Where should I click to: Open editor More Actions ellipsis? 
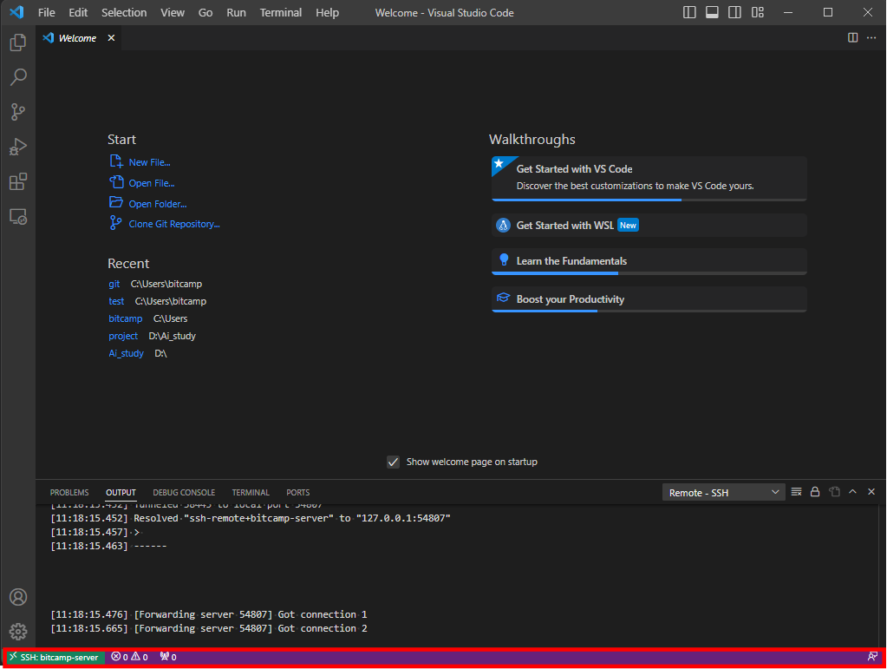tap(871, 38)
